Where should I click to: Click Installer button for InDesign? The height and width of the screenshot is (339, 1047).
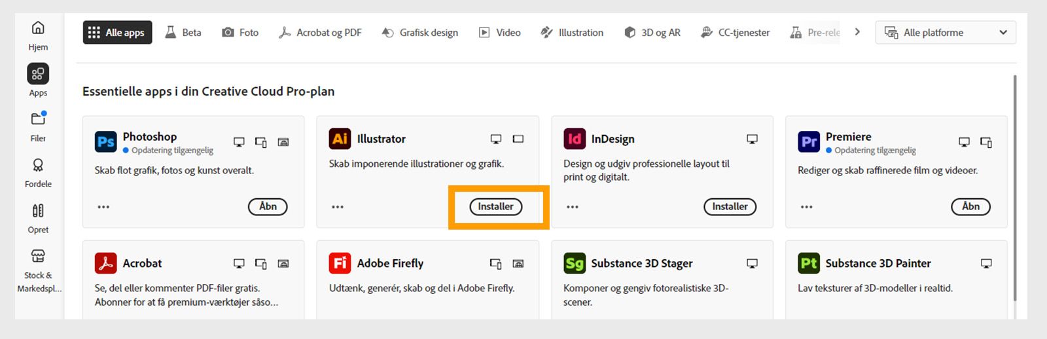click(730, 207)
